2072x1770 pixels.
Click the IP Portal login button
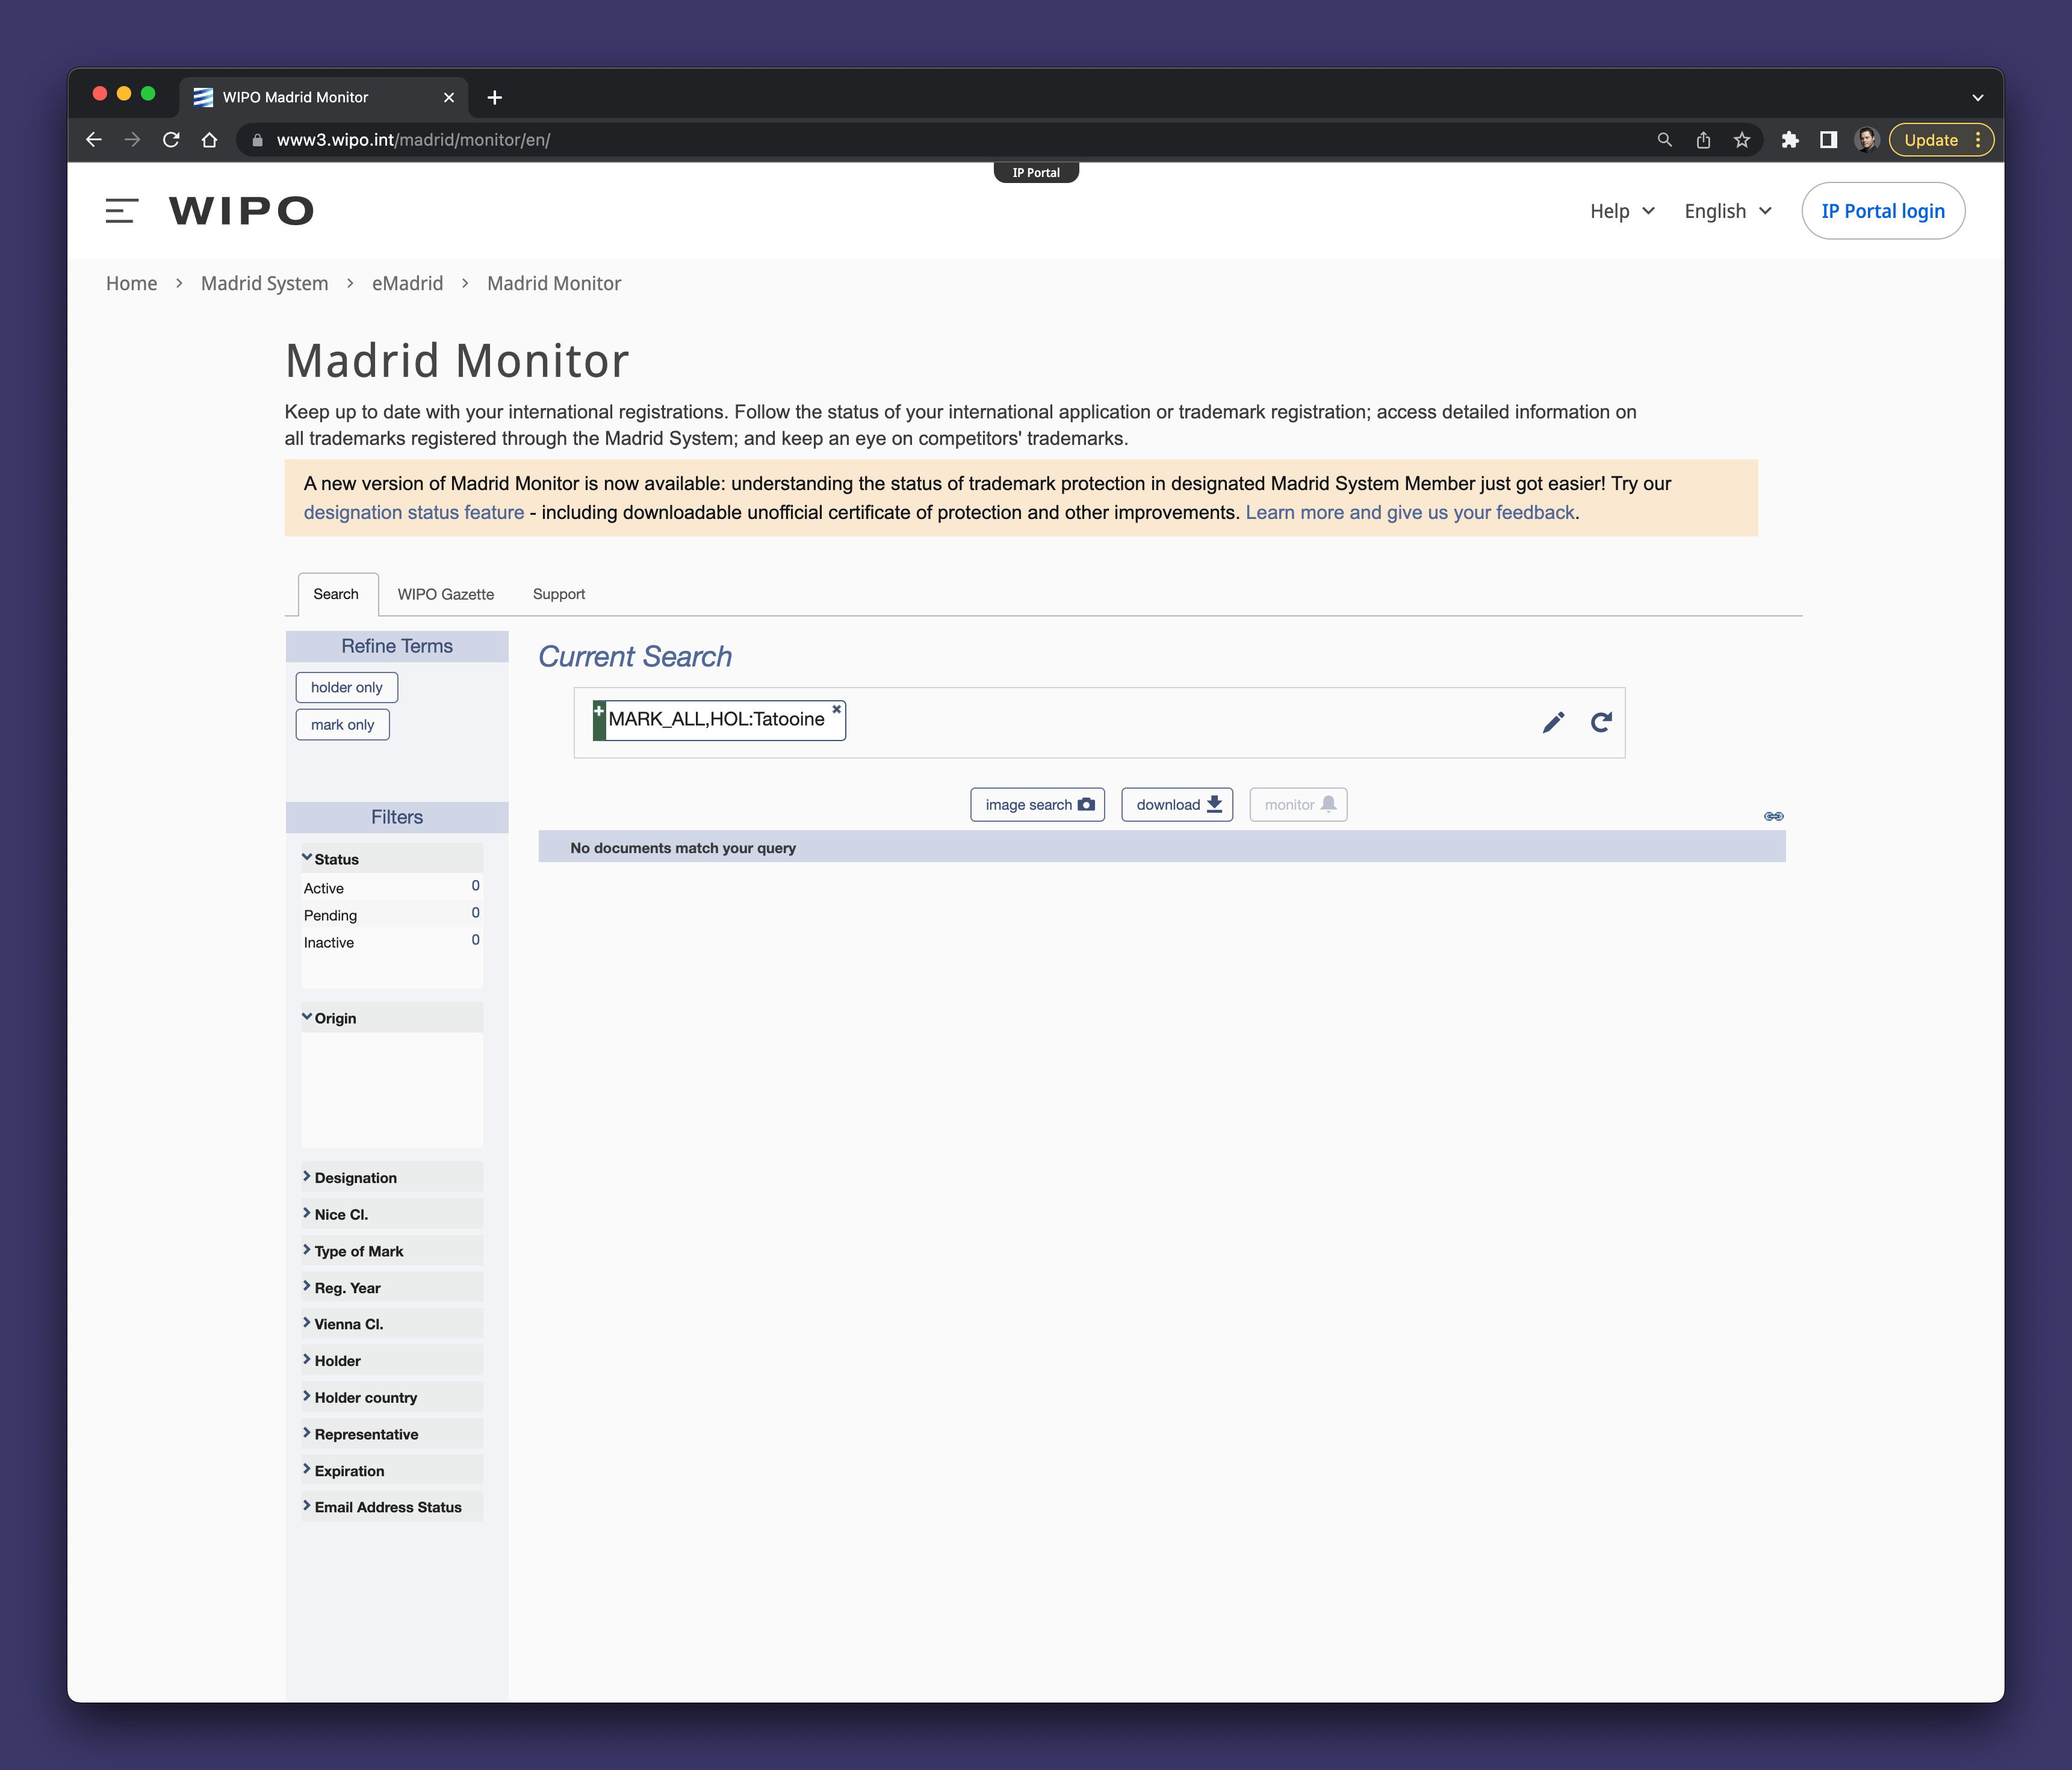pos(1882,211)
